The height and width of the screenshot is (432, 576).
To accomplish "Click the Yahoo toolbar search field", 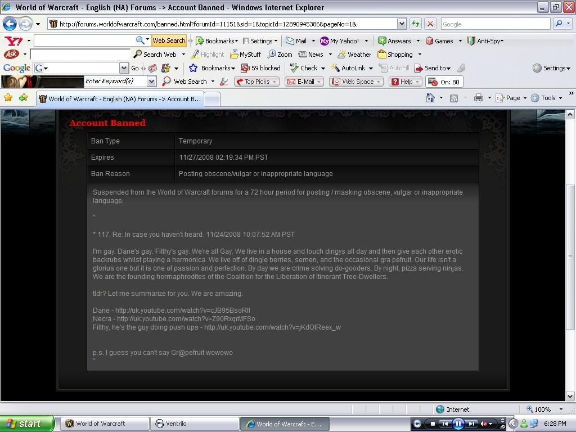I will [84, 40].
